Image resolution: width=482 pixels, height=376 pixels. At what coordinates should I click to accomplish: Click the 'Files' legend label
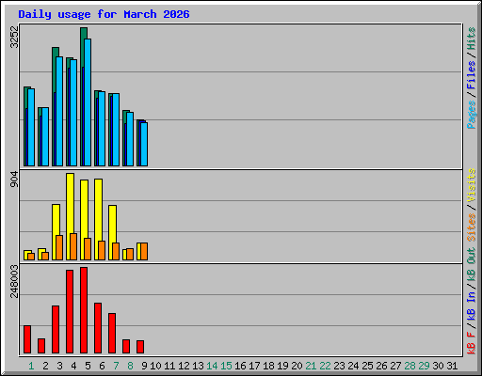[472, 75]
